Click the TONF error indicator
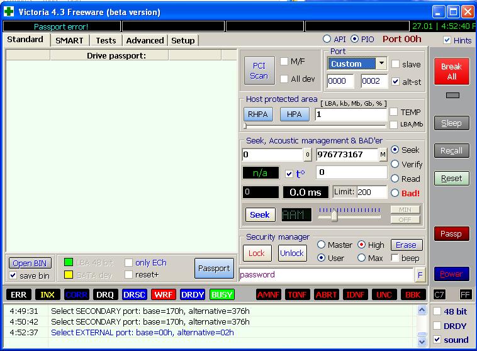Image resolution: width=477 pixels, height=351 pixels. coord(297,295)
